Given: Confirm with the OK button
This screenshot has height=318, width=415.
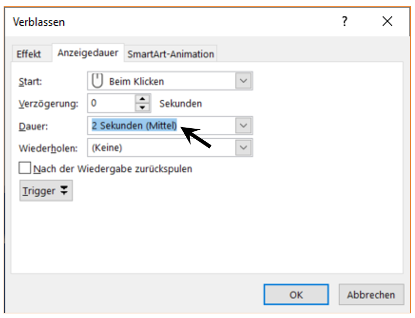Looking at the screenshot, I should point(296,294).
